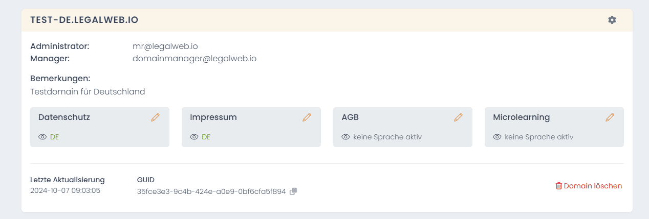Open domain settings gear icon

coord(612,20)
